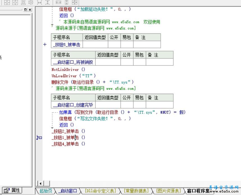
Task: Toggle the 公开 cell for __启动窗口_创建完毕
Action: pos(127,105)
